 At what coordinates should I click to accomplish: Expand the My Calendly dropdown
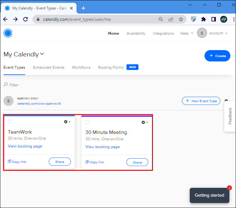(42, 54)
